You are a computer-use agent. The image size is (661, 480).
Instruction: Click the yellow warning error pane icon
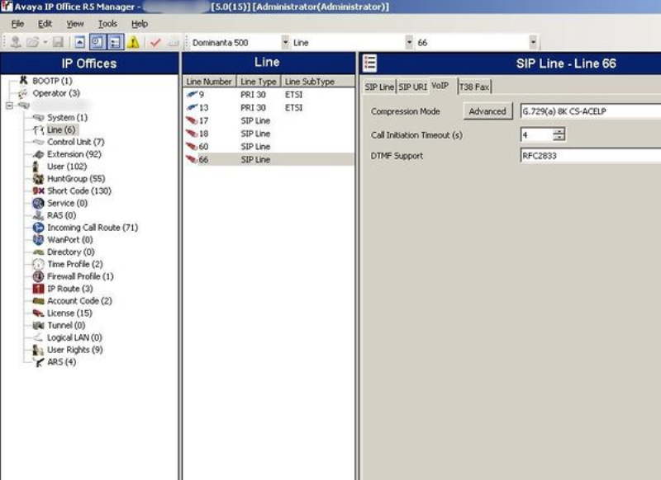[x=133, y=43]
